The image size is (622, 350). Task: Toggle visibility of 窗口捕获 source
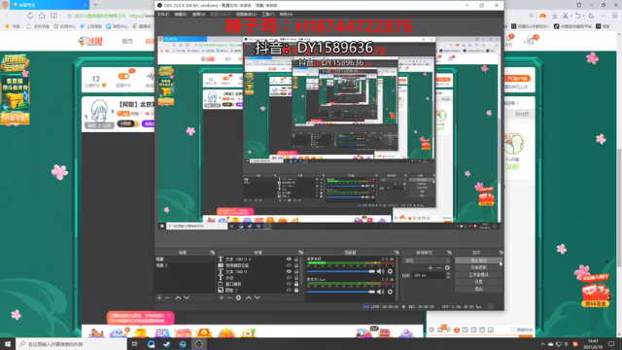(x=289, y=284)
